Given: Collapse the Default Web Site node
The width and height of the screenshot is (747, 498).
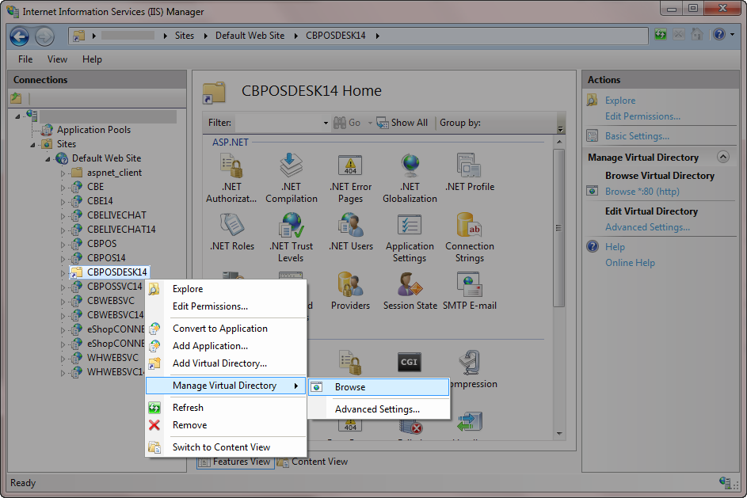Looking at the screenshot, I should tap(49, 158).
